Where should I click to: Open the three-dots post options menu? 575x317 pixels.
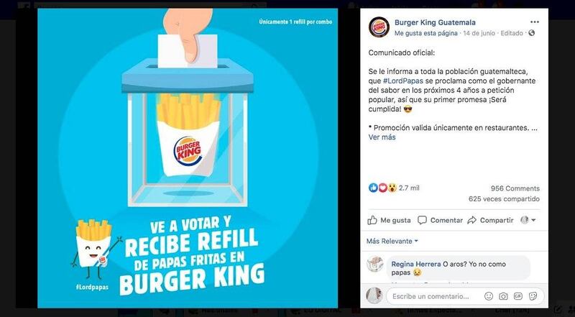pos(534,22)
